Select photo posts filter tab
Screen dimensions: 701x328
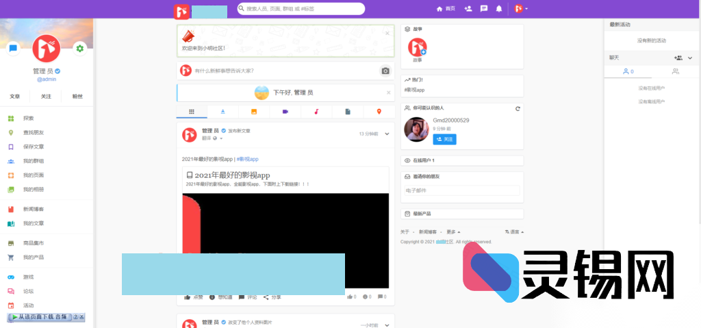(254, 112)
